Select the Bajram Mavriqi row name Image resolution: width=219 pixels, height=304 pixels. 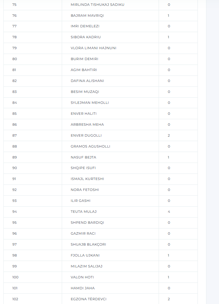pyautogui.click(x=87, y=16)
